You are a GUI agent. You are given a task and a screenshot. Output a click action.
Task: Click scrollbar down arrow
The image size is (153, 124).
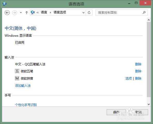[149, 104]
